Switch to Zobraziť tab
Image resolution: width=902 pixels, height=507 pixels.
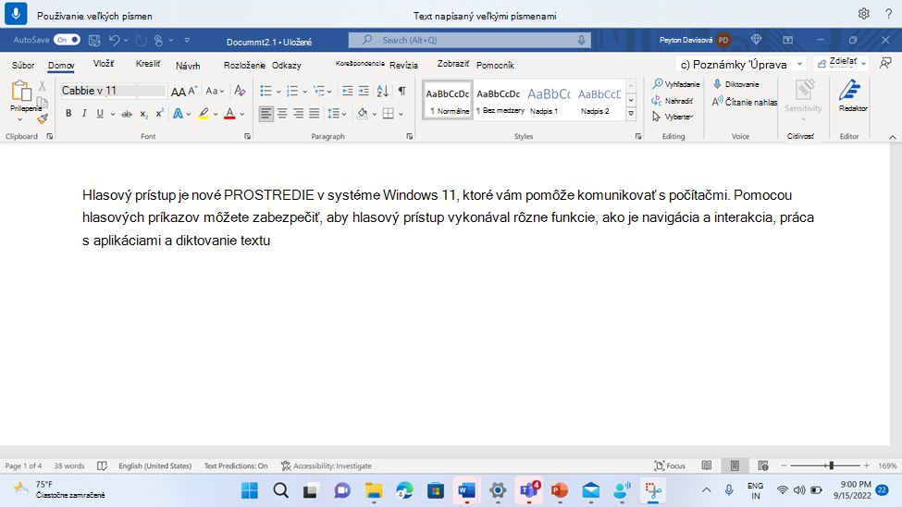point(453,64)
